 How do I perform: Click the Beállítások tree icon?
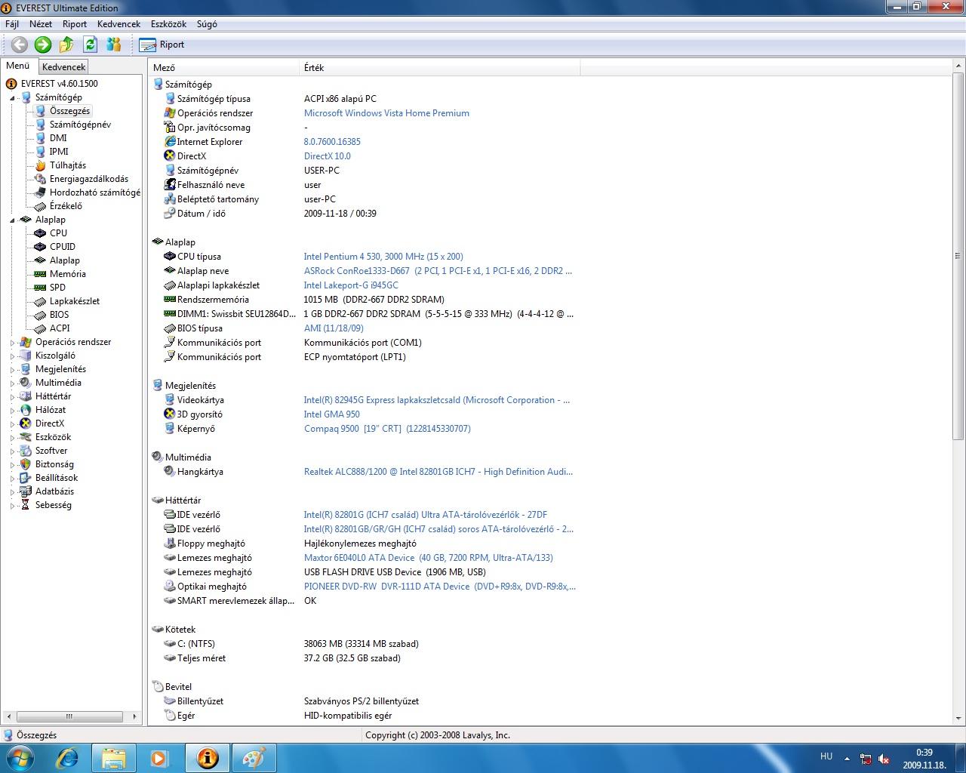click(26, 478)
